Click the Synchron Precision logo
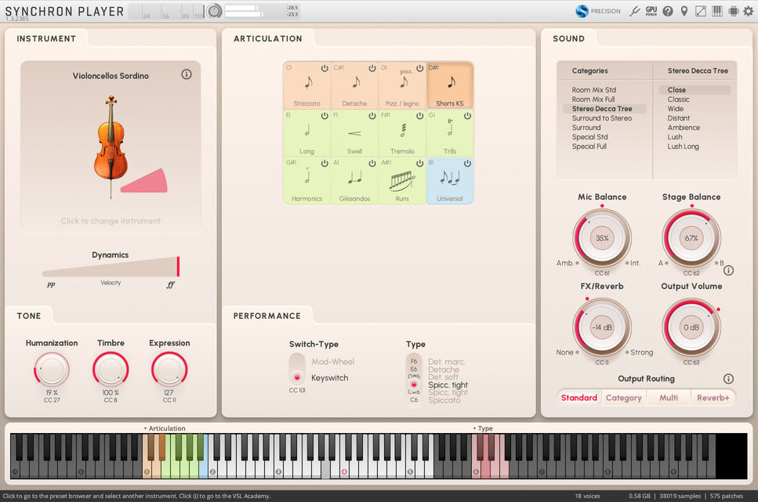Screen dimensions: 758x502 (598, 11)
